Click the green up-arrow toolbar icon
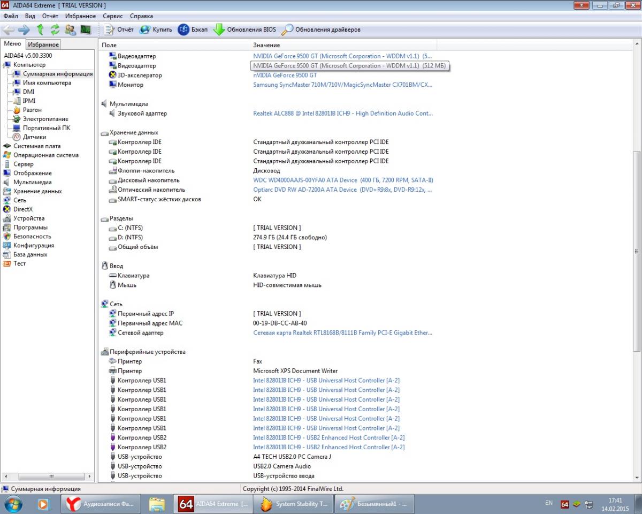642x514 pixels. click(40, 29)
